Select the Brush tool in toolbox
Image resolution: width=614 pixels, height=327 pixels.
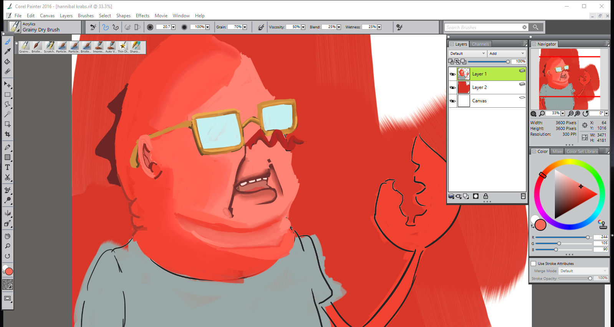pos(8,41)
